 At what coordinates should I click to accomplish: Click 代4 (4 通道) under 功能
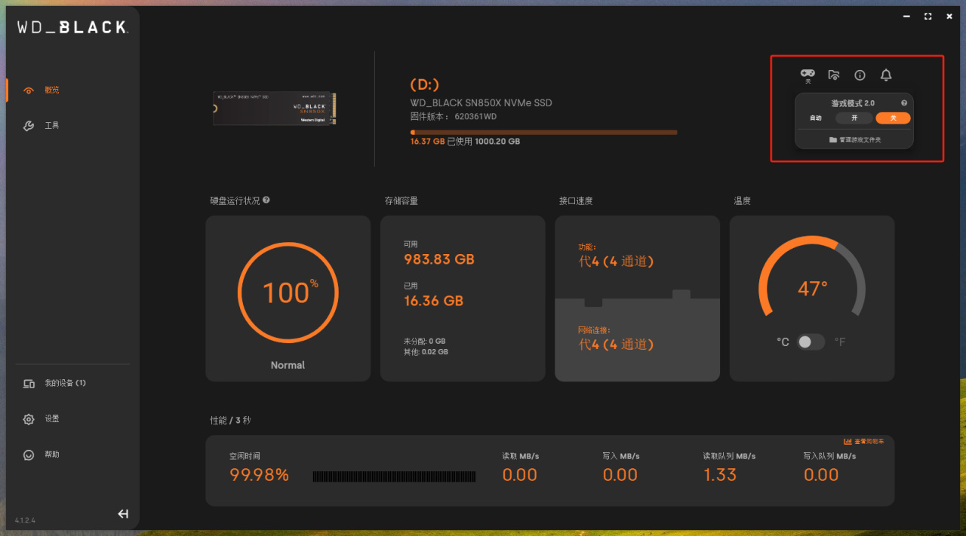(616, 262)
